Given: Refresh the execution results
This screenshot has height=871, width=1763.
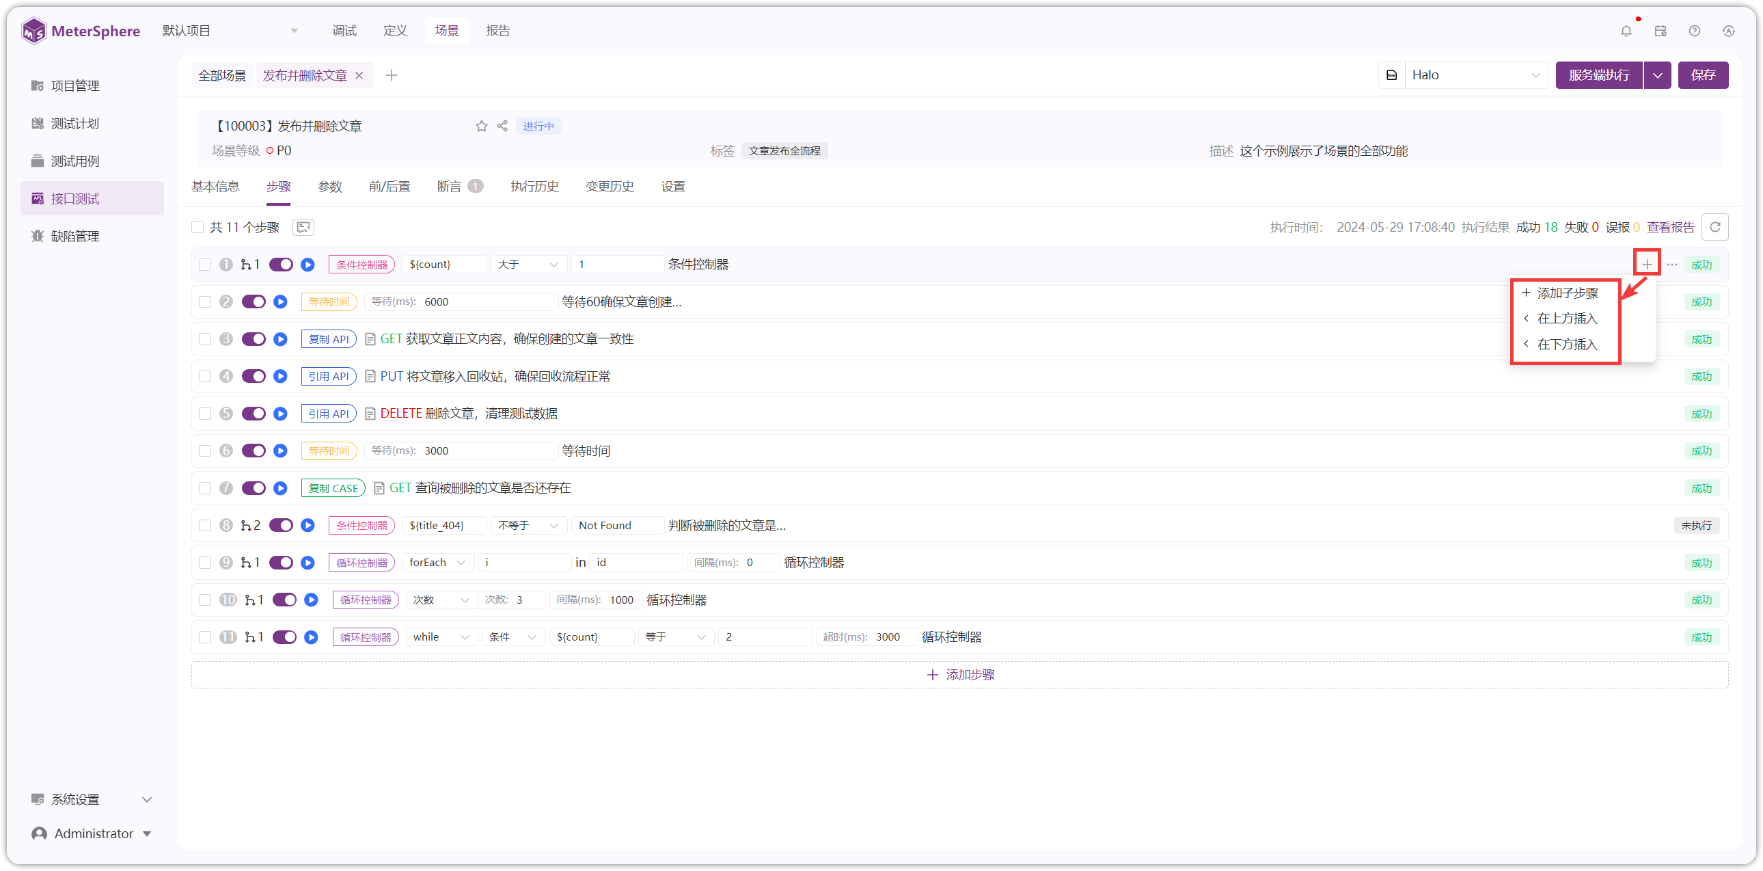Looking at the screenshot, I should coord(1715,228).
